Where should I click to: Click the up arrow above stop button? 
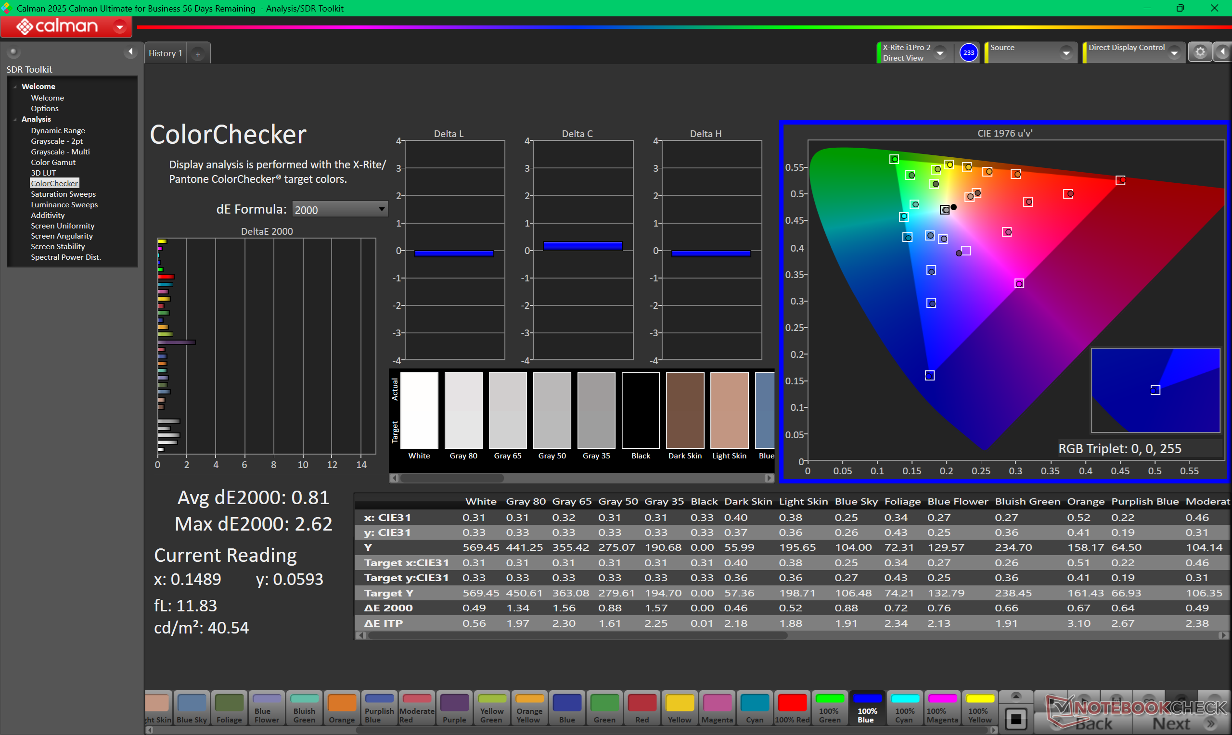click(1015, 697)
